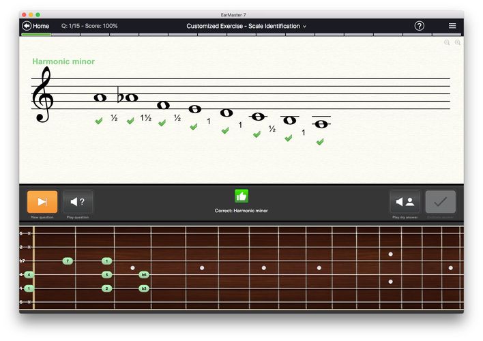Click the Home back arrow icon
The image size is (483, 341).
click(27, 26)
